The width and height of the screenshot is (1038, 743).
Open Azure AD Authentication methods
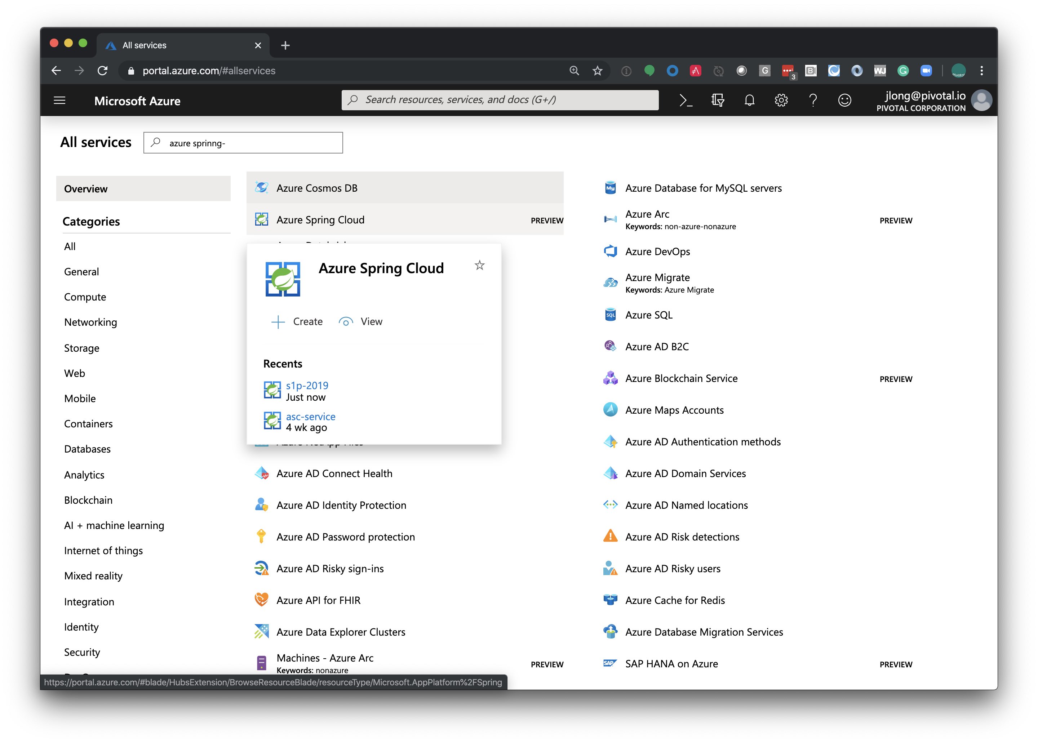702,441
